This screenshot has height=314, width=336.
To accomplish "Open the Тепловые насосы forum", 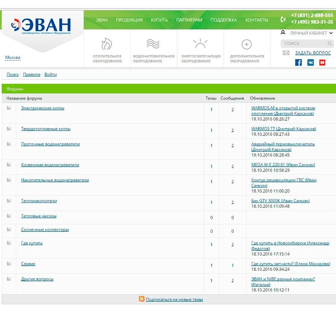I will (39, 216).
